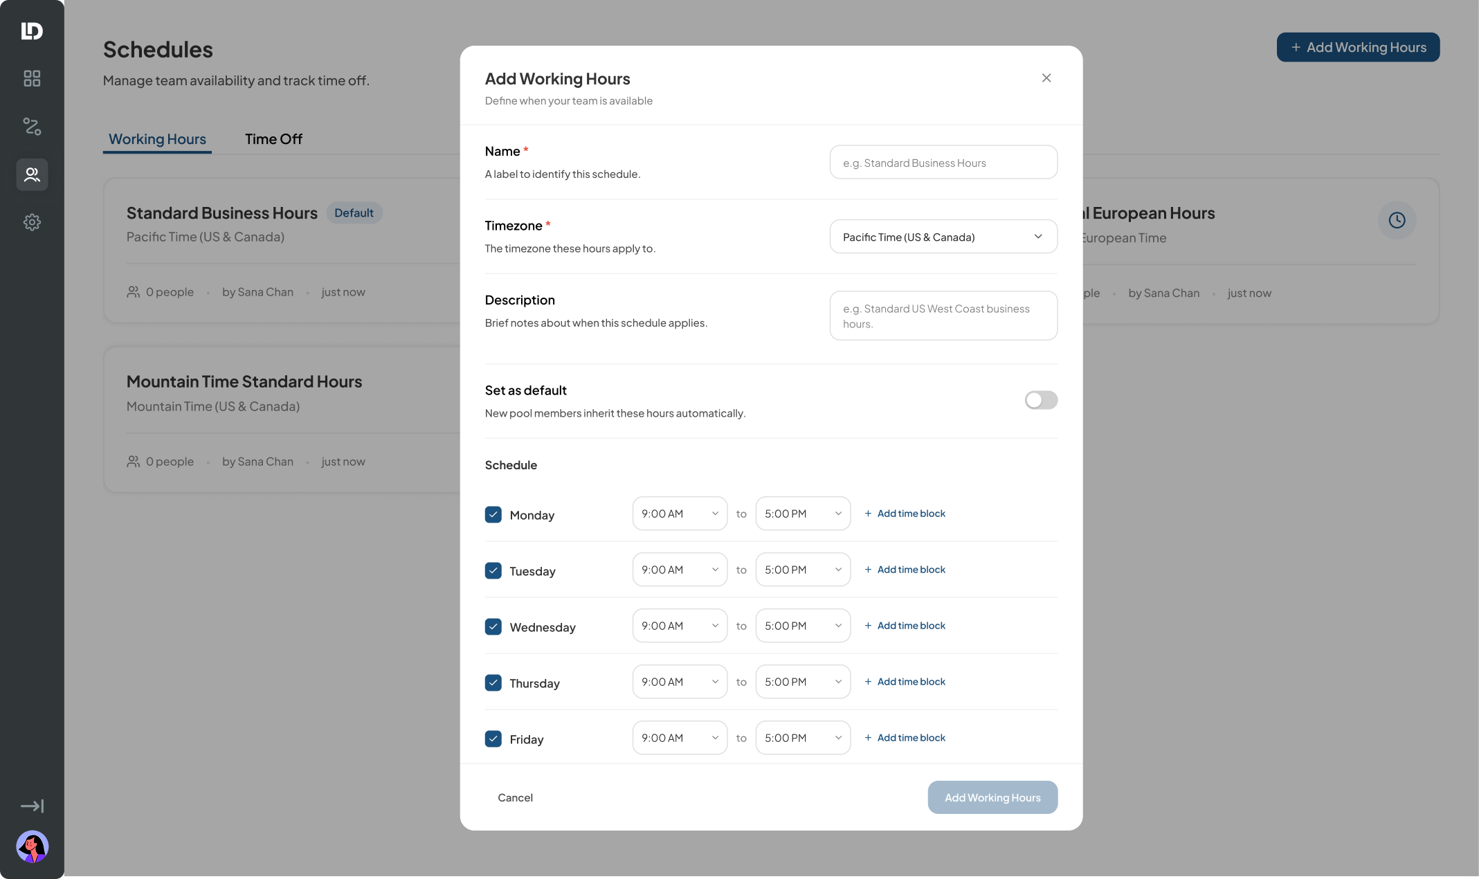Click the top-right Add Working Hours button
The image size is (1479, 879).
(1358, 47)
